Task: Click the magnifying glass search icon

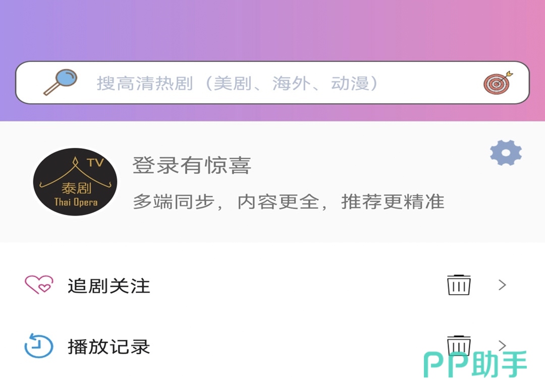Action: [x=60, y=82]
